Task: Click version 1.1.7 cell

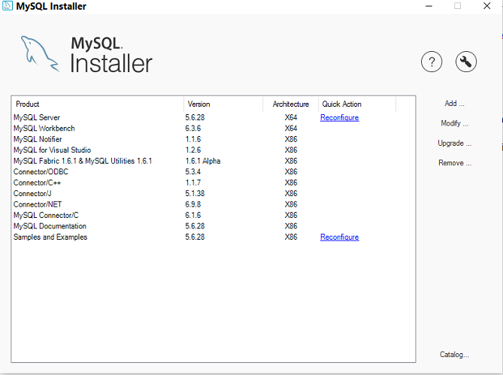Action: 192,183
